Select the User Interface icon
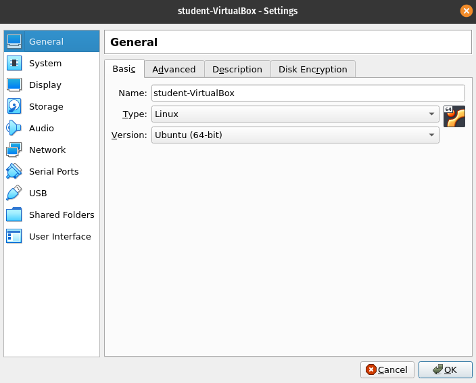Viewport: 476px width, 383px height. point(14,237)
